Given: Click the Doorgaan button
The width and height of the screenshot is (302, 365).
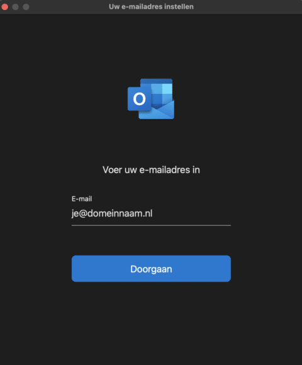Looking at the screenshot, I should tap(151, 269).
